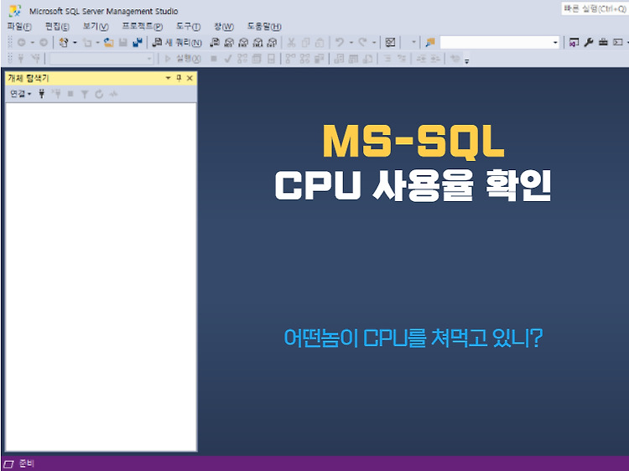The width and height of the screenshot is (629, 471).
Task: Click the query options icon
Action: click(257, 59)
